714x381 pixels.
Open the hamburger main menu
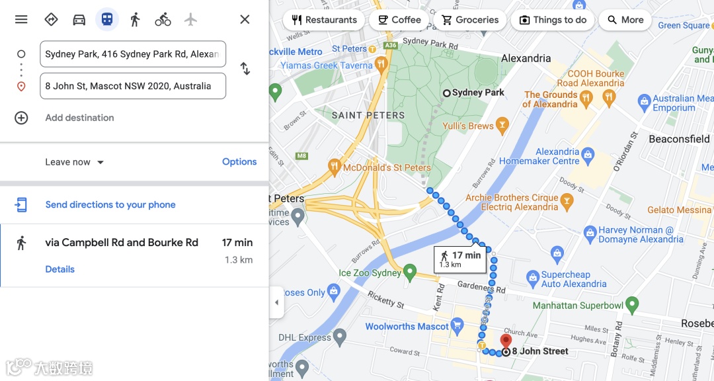[x=21, y=20]
